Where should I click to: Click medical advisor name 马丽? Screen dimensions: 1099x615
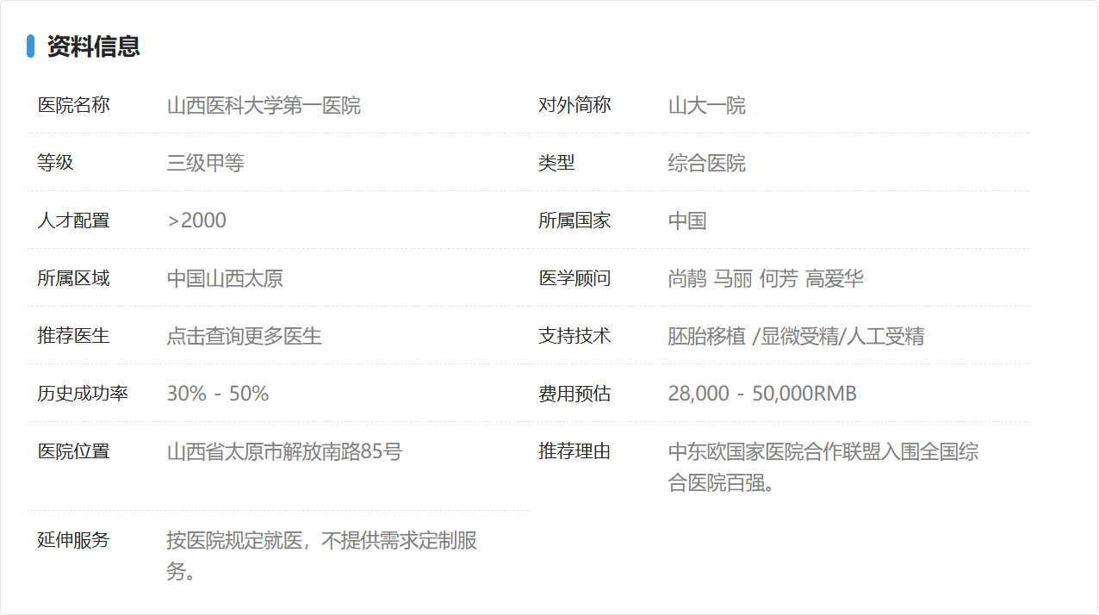(x=733, y=278)
